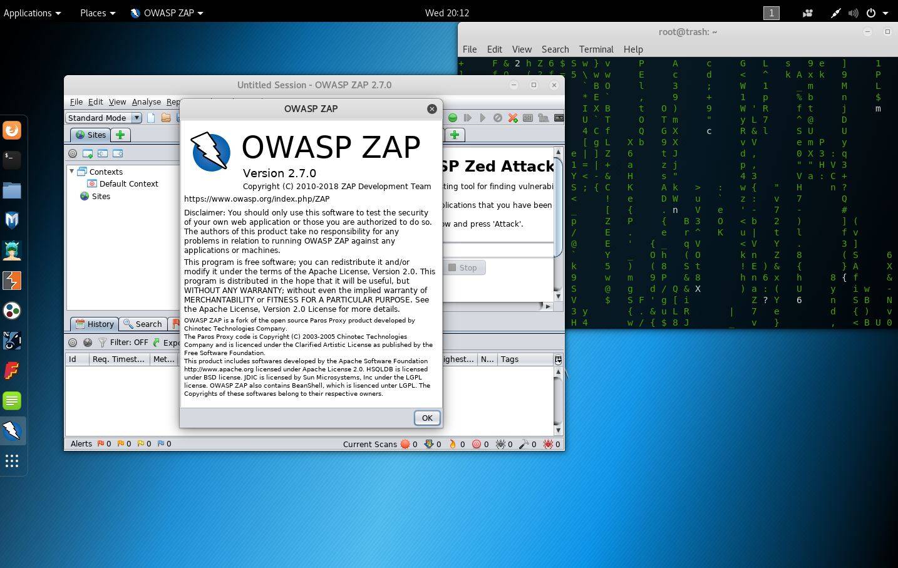Open the OWASP ZAP app menu in top bar
The width and height of the screenshot is (898, 568).
click(x=167, y=13)
